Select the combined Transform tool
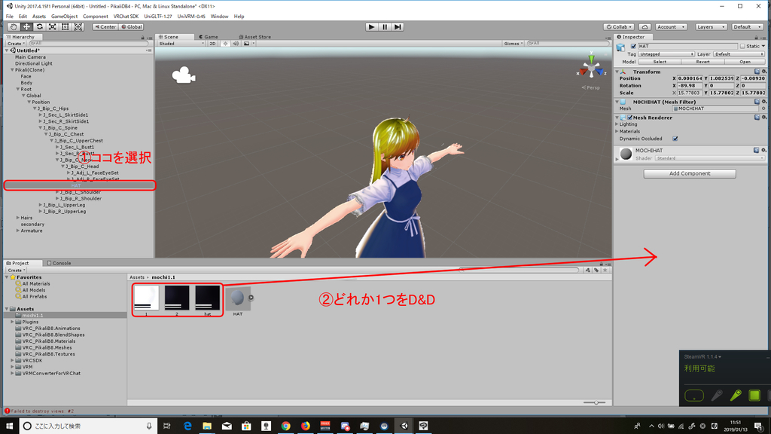This screenshot has width=771, height=434. [x=78, y=27]
